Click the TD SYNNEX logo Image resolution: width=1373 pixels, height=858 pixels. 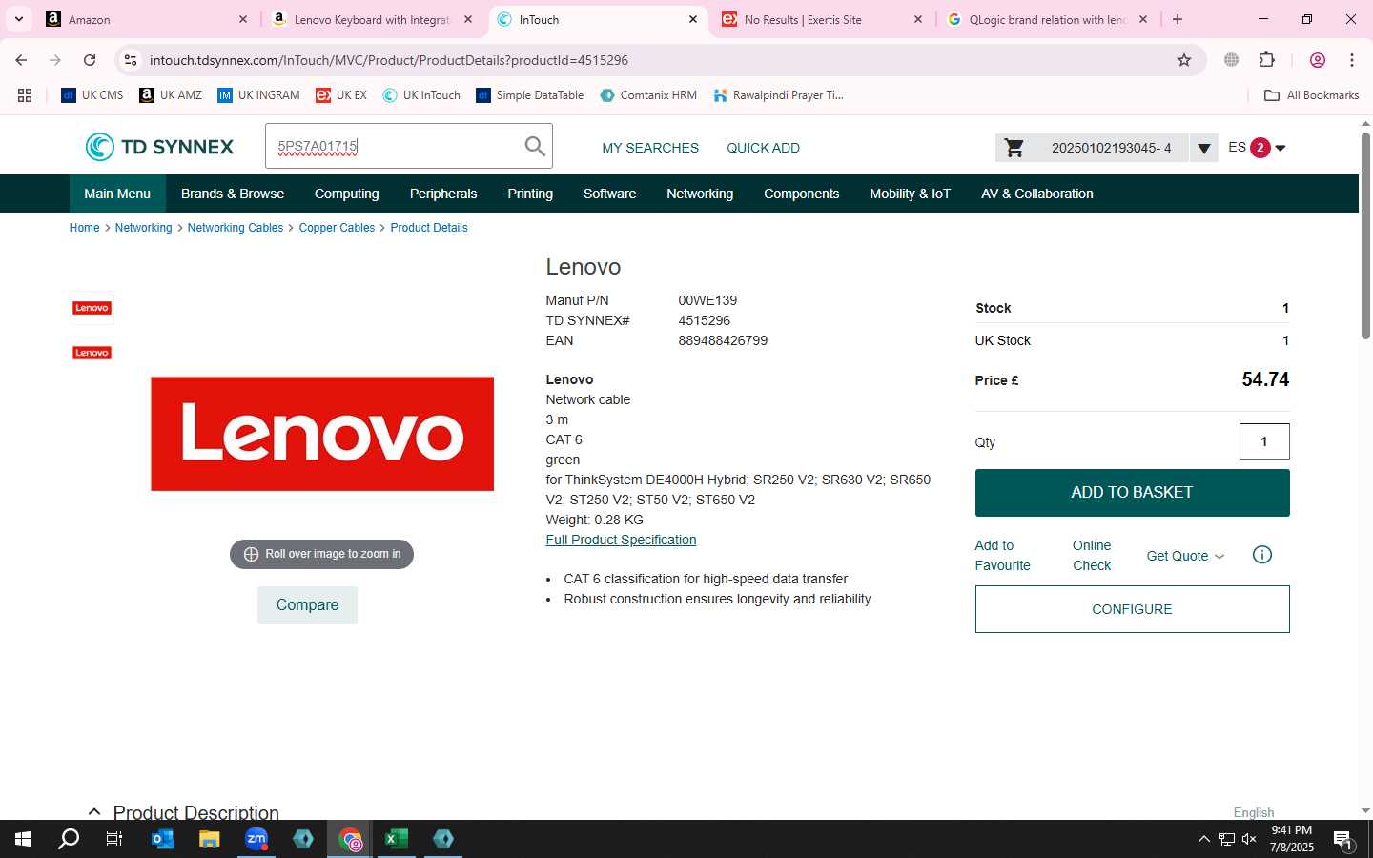159,147
